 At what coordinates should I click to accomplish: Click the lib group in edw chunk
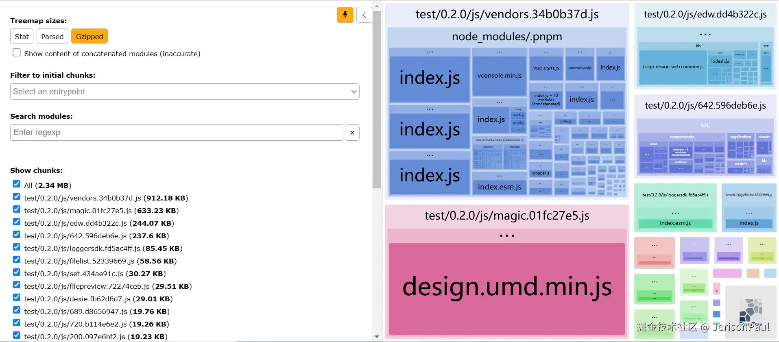click(698, 46)
